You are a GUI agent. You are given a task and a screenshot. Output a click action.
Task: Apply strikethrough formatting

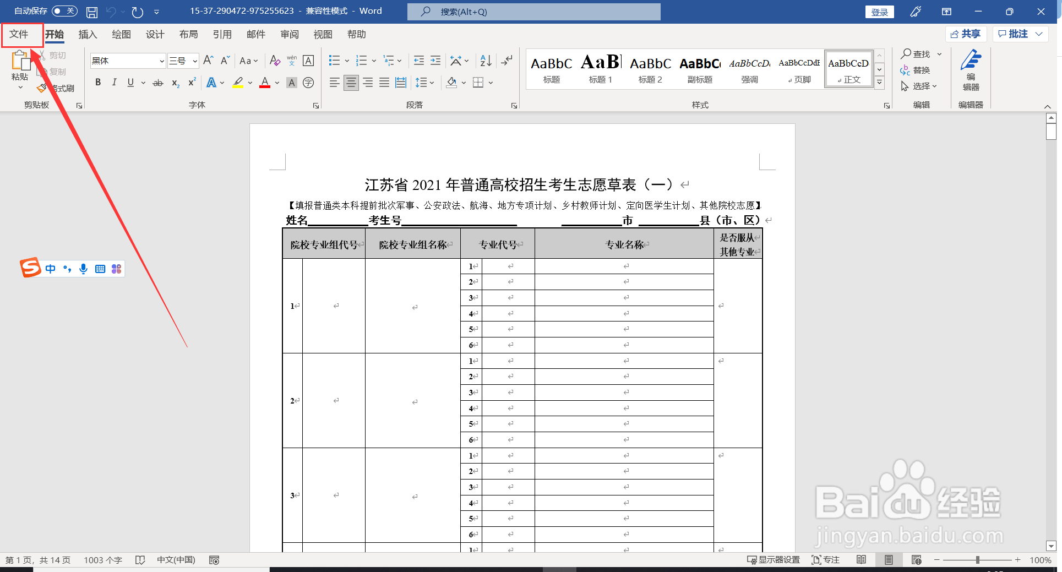pyautogui.click(x=158, y=83)
